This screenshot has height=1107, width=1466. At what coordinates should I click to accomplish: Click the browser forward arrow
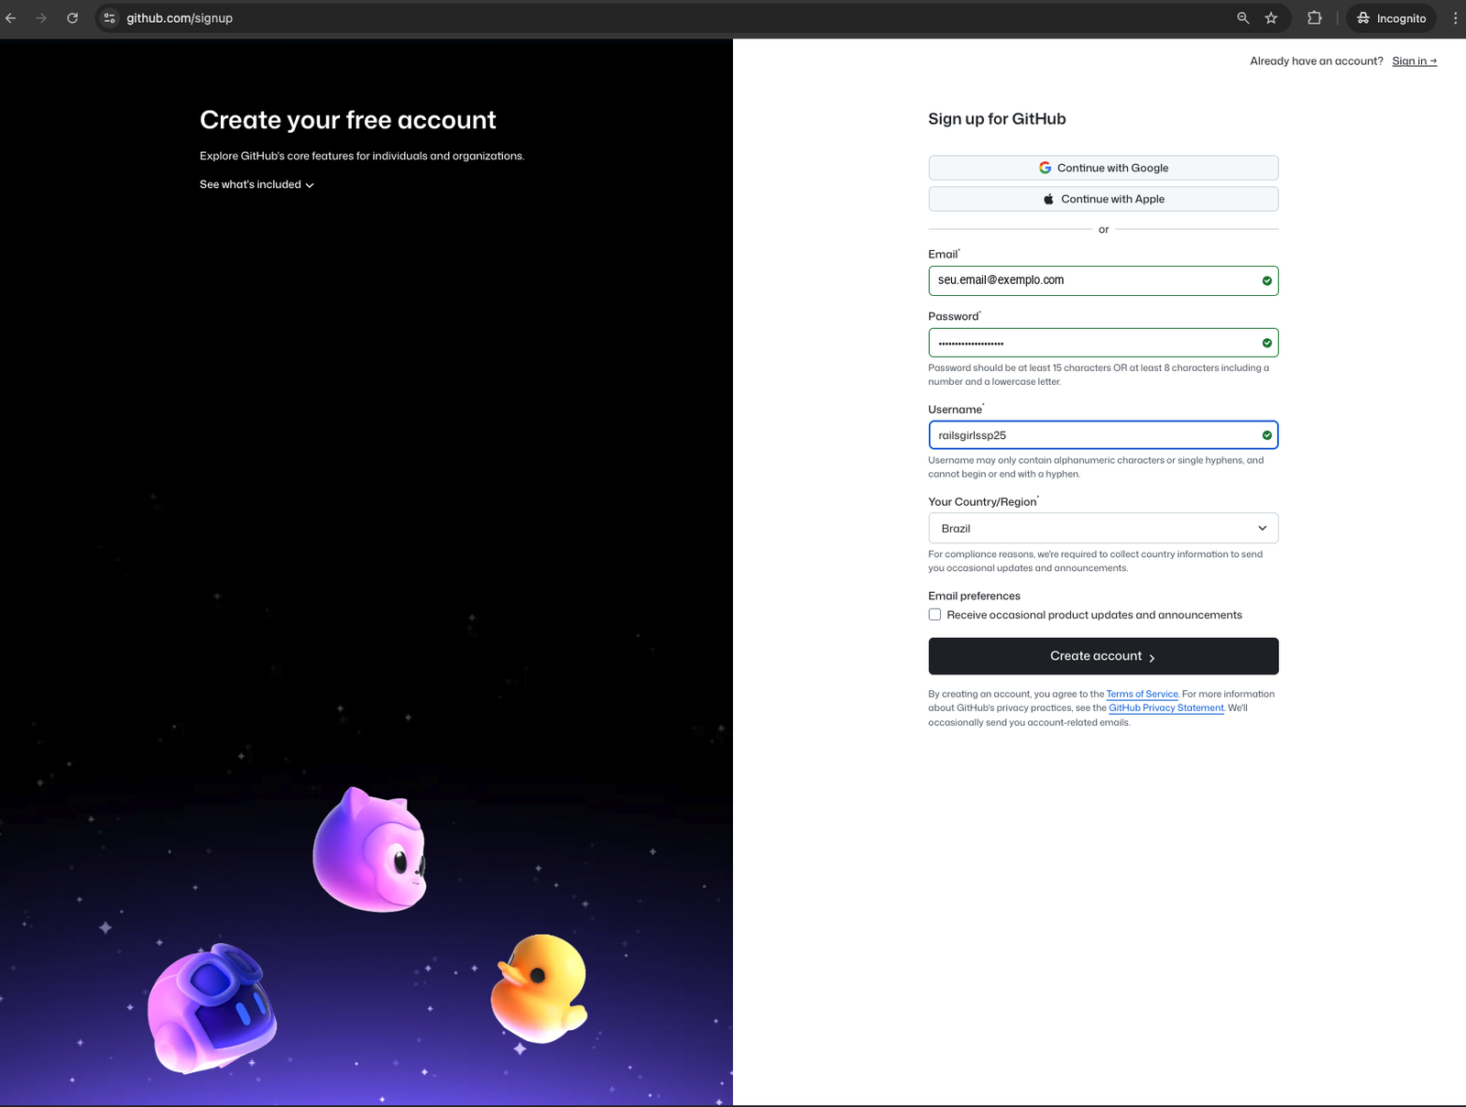[x=41, y=18]
